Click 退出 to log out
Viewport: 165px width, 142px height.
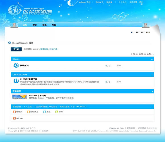[141, 2]
